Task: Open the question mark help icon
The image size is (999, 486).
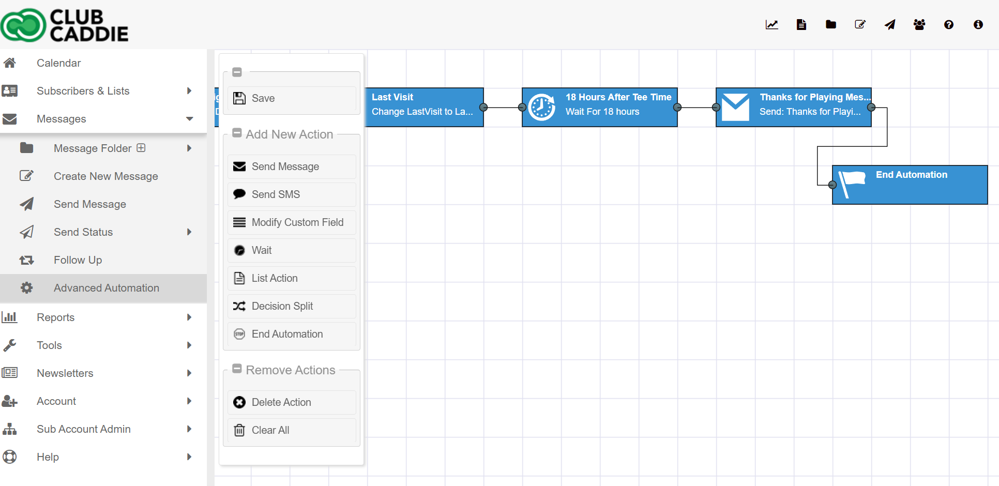Action: 949,25
